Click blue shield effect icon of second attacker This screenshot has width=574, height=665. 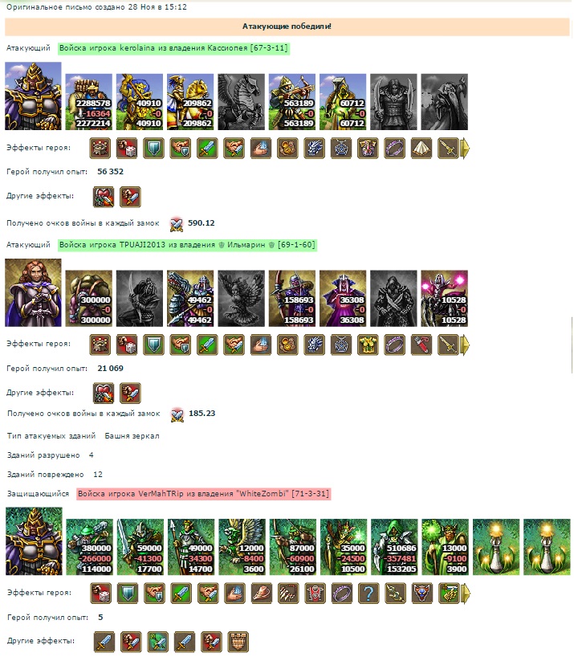[x=153, y=345]
